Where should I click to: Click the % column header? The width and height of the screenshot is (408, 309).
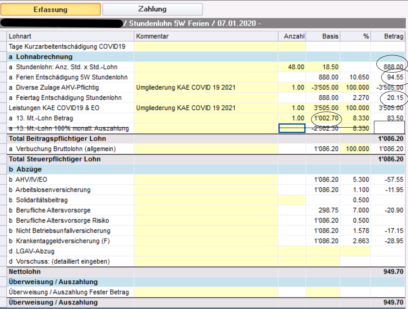355,36
